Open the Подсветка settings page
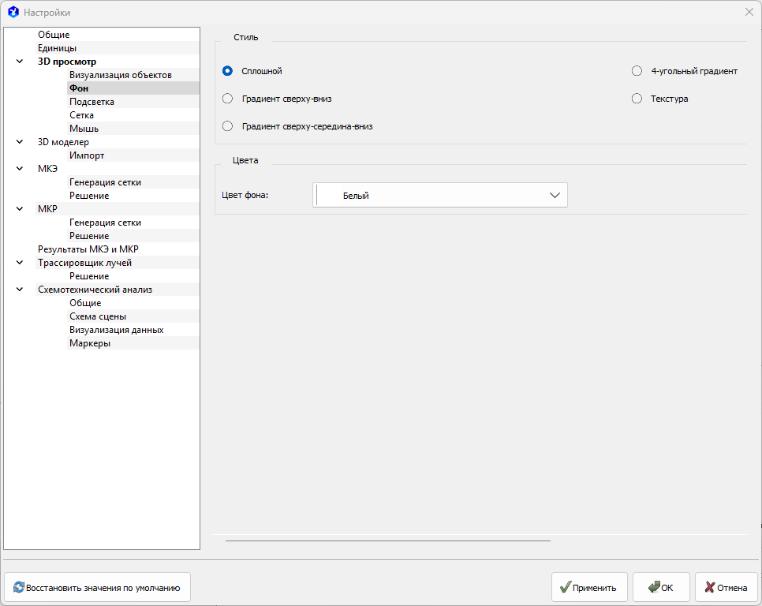This screenshot has height=606, width=762. click(92, 102)
